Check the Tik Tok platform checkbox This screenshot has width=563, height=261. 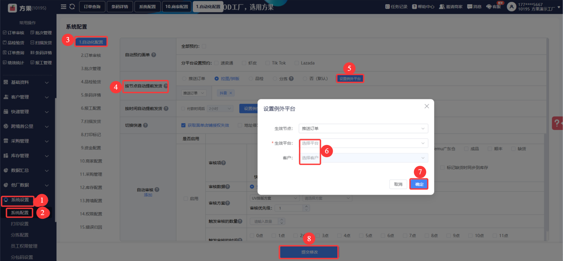[x=268, y=63]
